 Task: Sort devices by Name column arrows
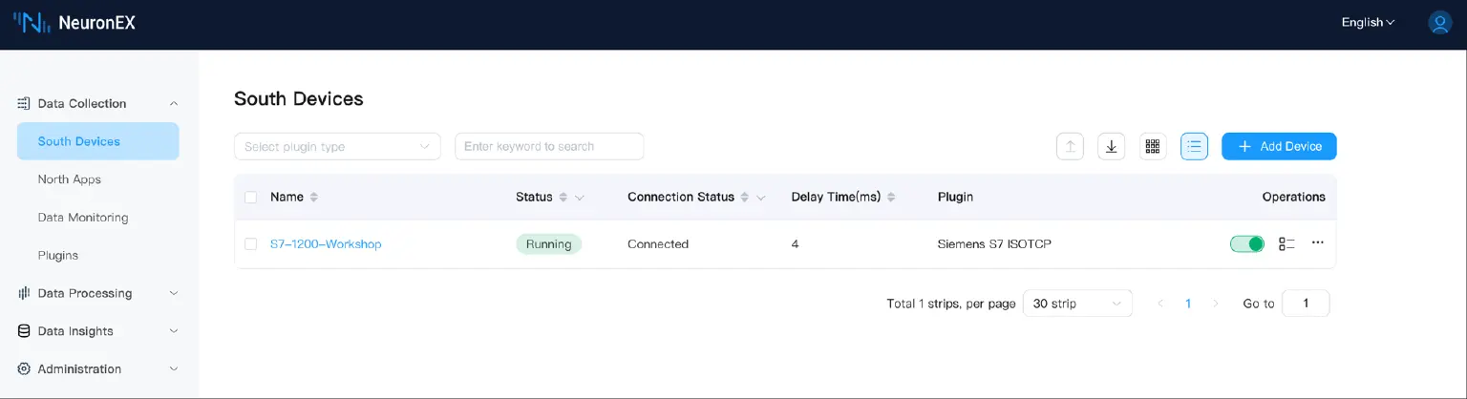point(314,198)
